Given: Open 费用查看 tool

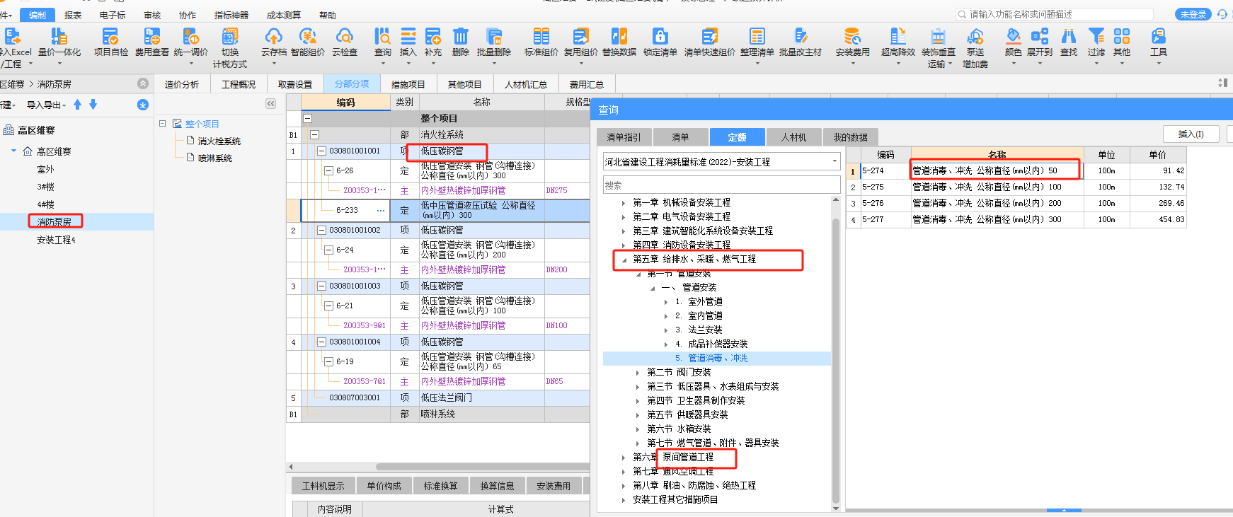Looking at the screenshot, I should [151, 42].
